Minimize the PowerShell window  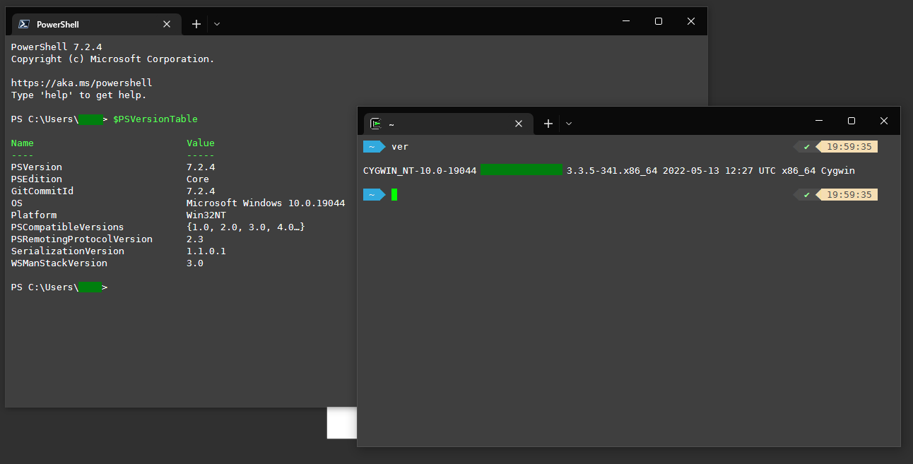pos(626,21)
